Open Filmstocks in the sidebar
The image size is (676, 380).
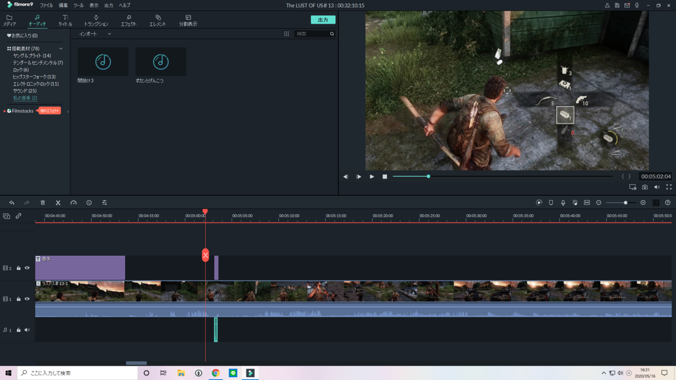tap(20, 111)
